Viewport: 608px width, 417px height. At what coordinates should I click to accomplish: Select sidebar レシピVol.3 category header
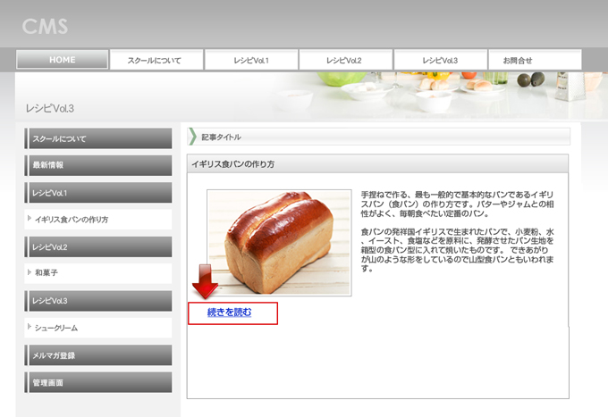pos(98,301)
